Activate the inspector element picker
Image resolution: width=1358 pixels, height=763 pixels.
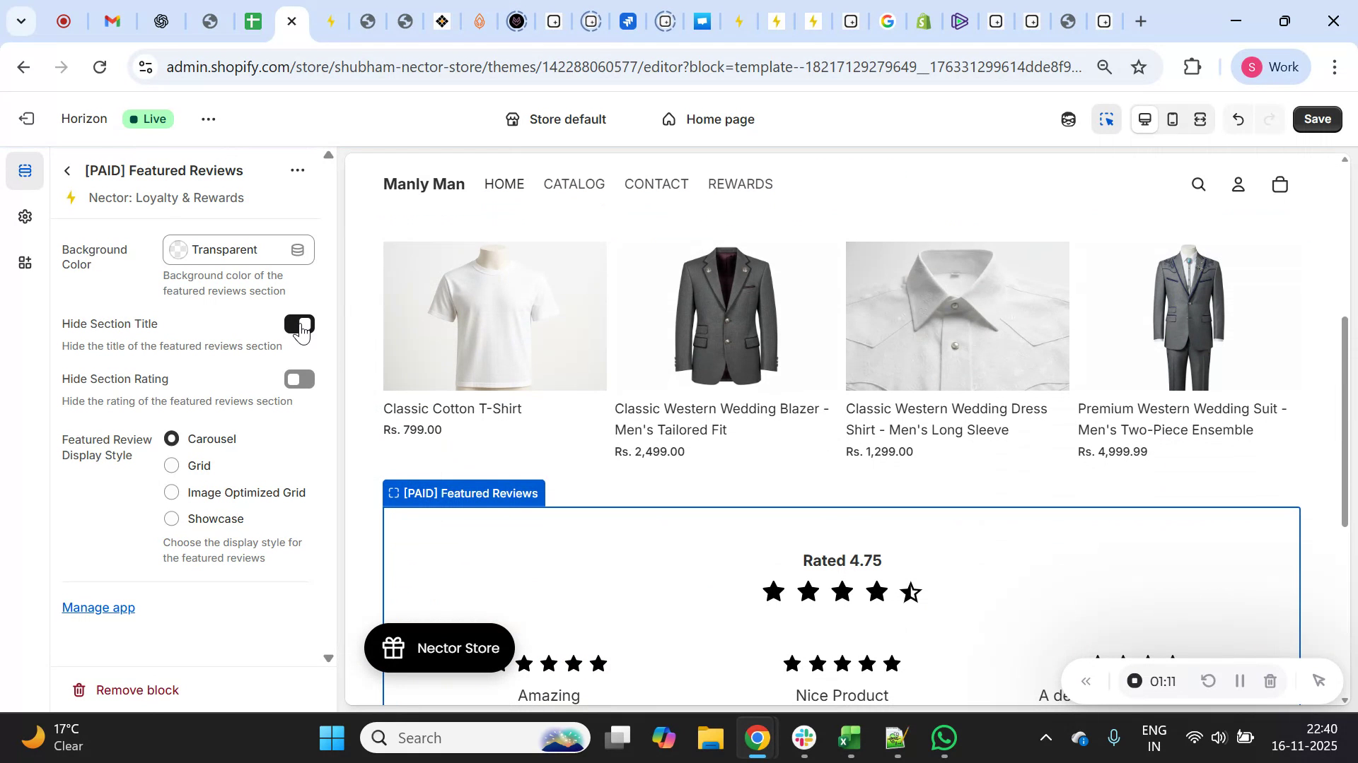point(1106,119)
